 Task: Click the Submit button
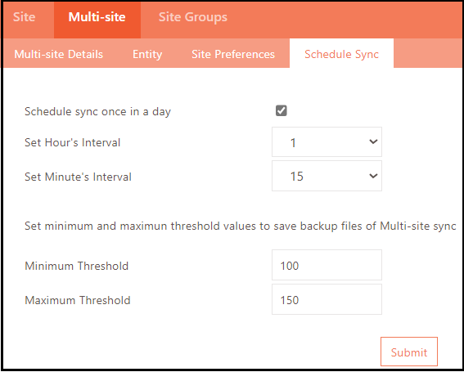409,352
